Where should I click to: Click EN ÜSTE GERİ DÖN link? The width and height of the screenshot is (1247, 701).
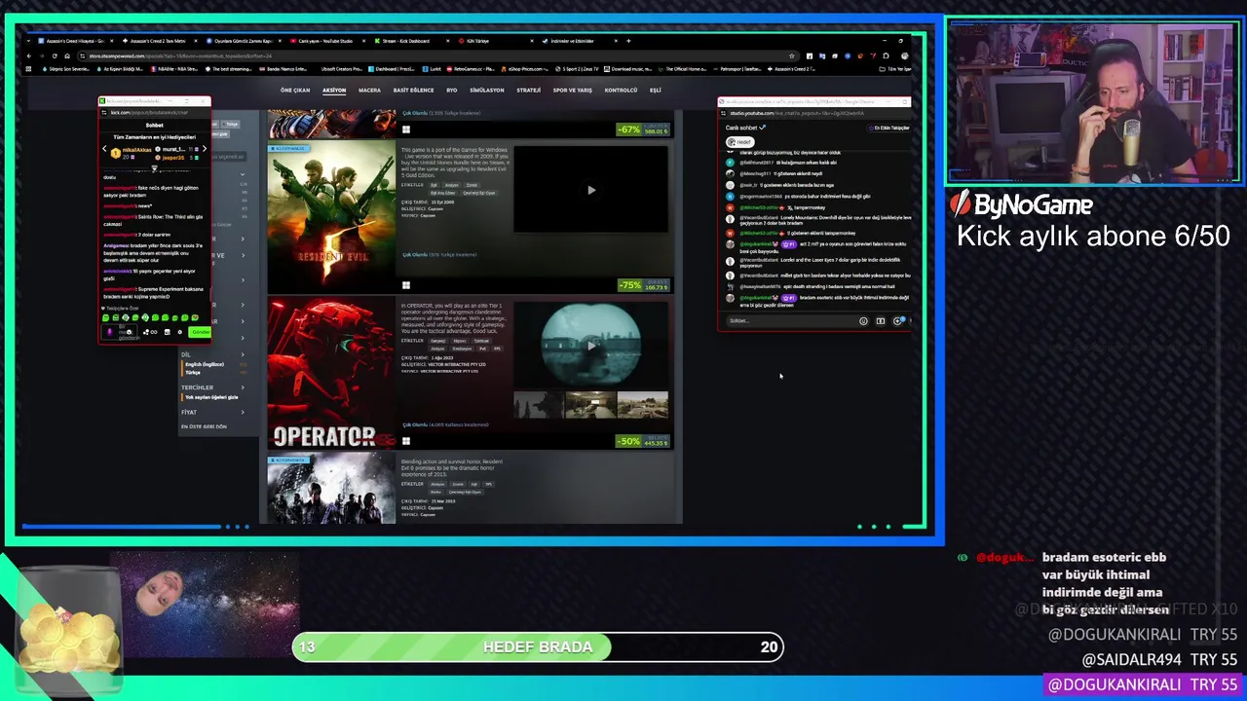[x=204, y=426]
